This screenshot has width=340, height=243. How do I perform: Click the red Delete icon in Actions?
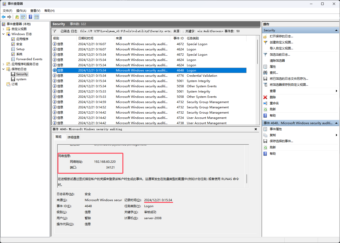click(x=265, y=97)
